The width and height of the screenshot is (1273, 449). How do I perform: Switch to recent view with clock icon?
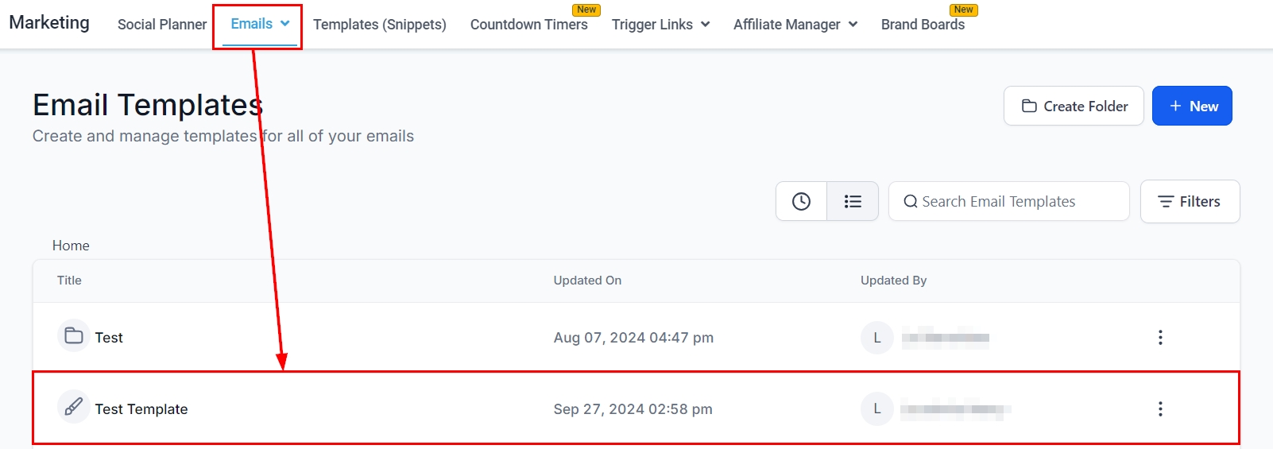801,202
